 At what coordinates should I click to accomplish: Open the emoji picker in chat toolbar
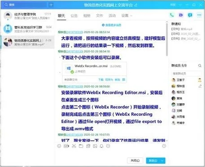[59, 146]
